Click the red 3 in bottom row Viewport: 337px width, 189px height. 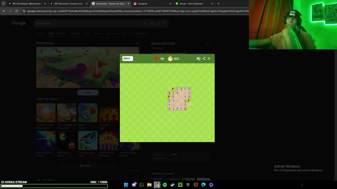[185, 109]
